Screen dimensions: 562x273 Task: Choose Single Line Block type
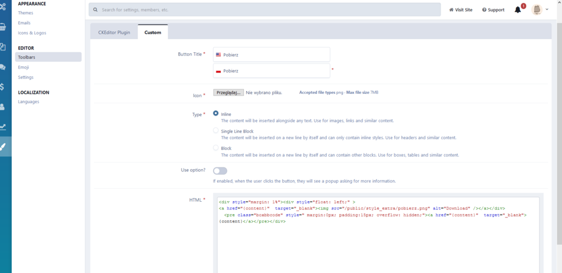tap(216, 130)
